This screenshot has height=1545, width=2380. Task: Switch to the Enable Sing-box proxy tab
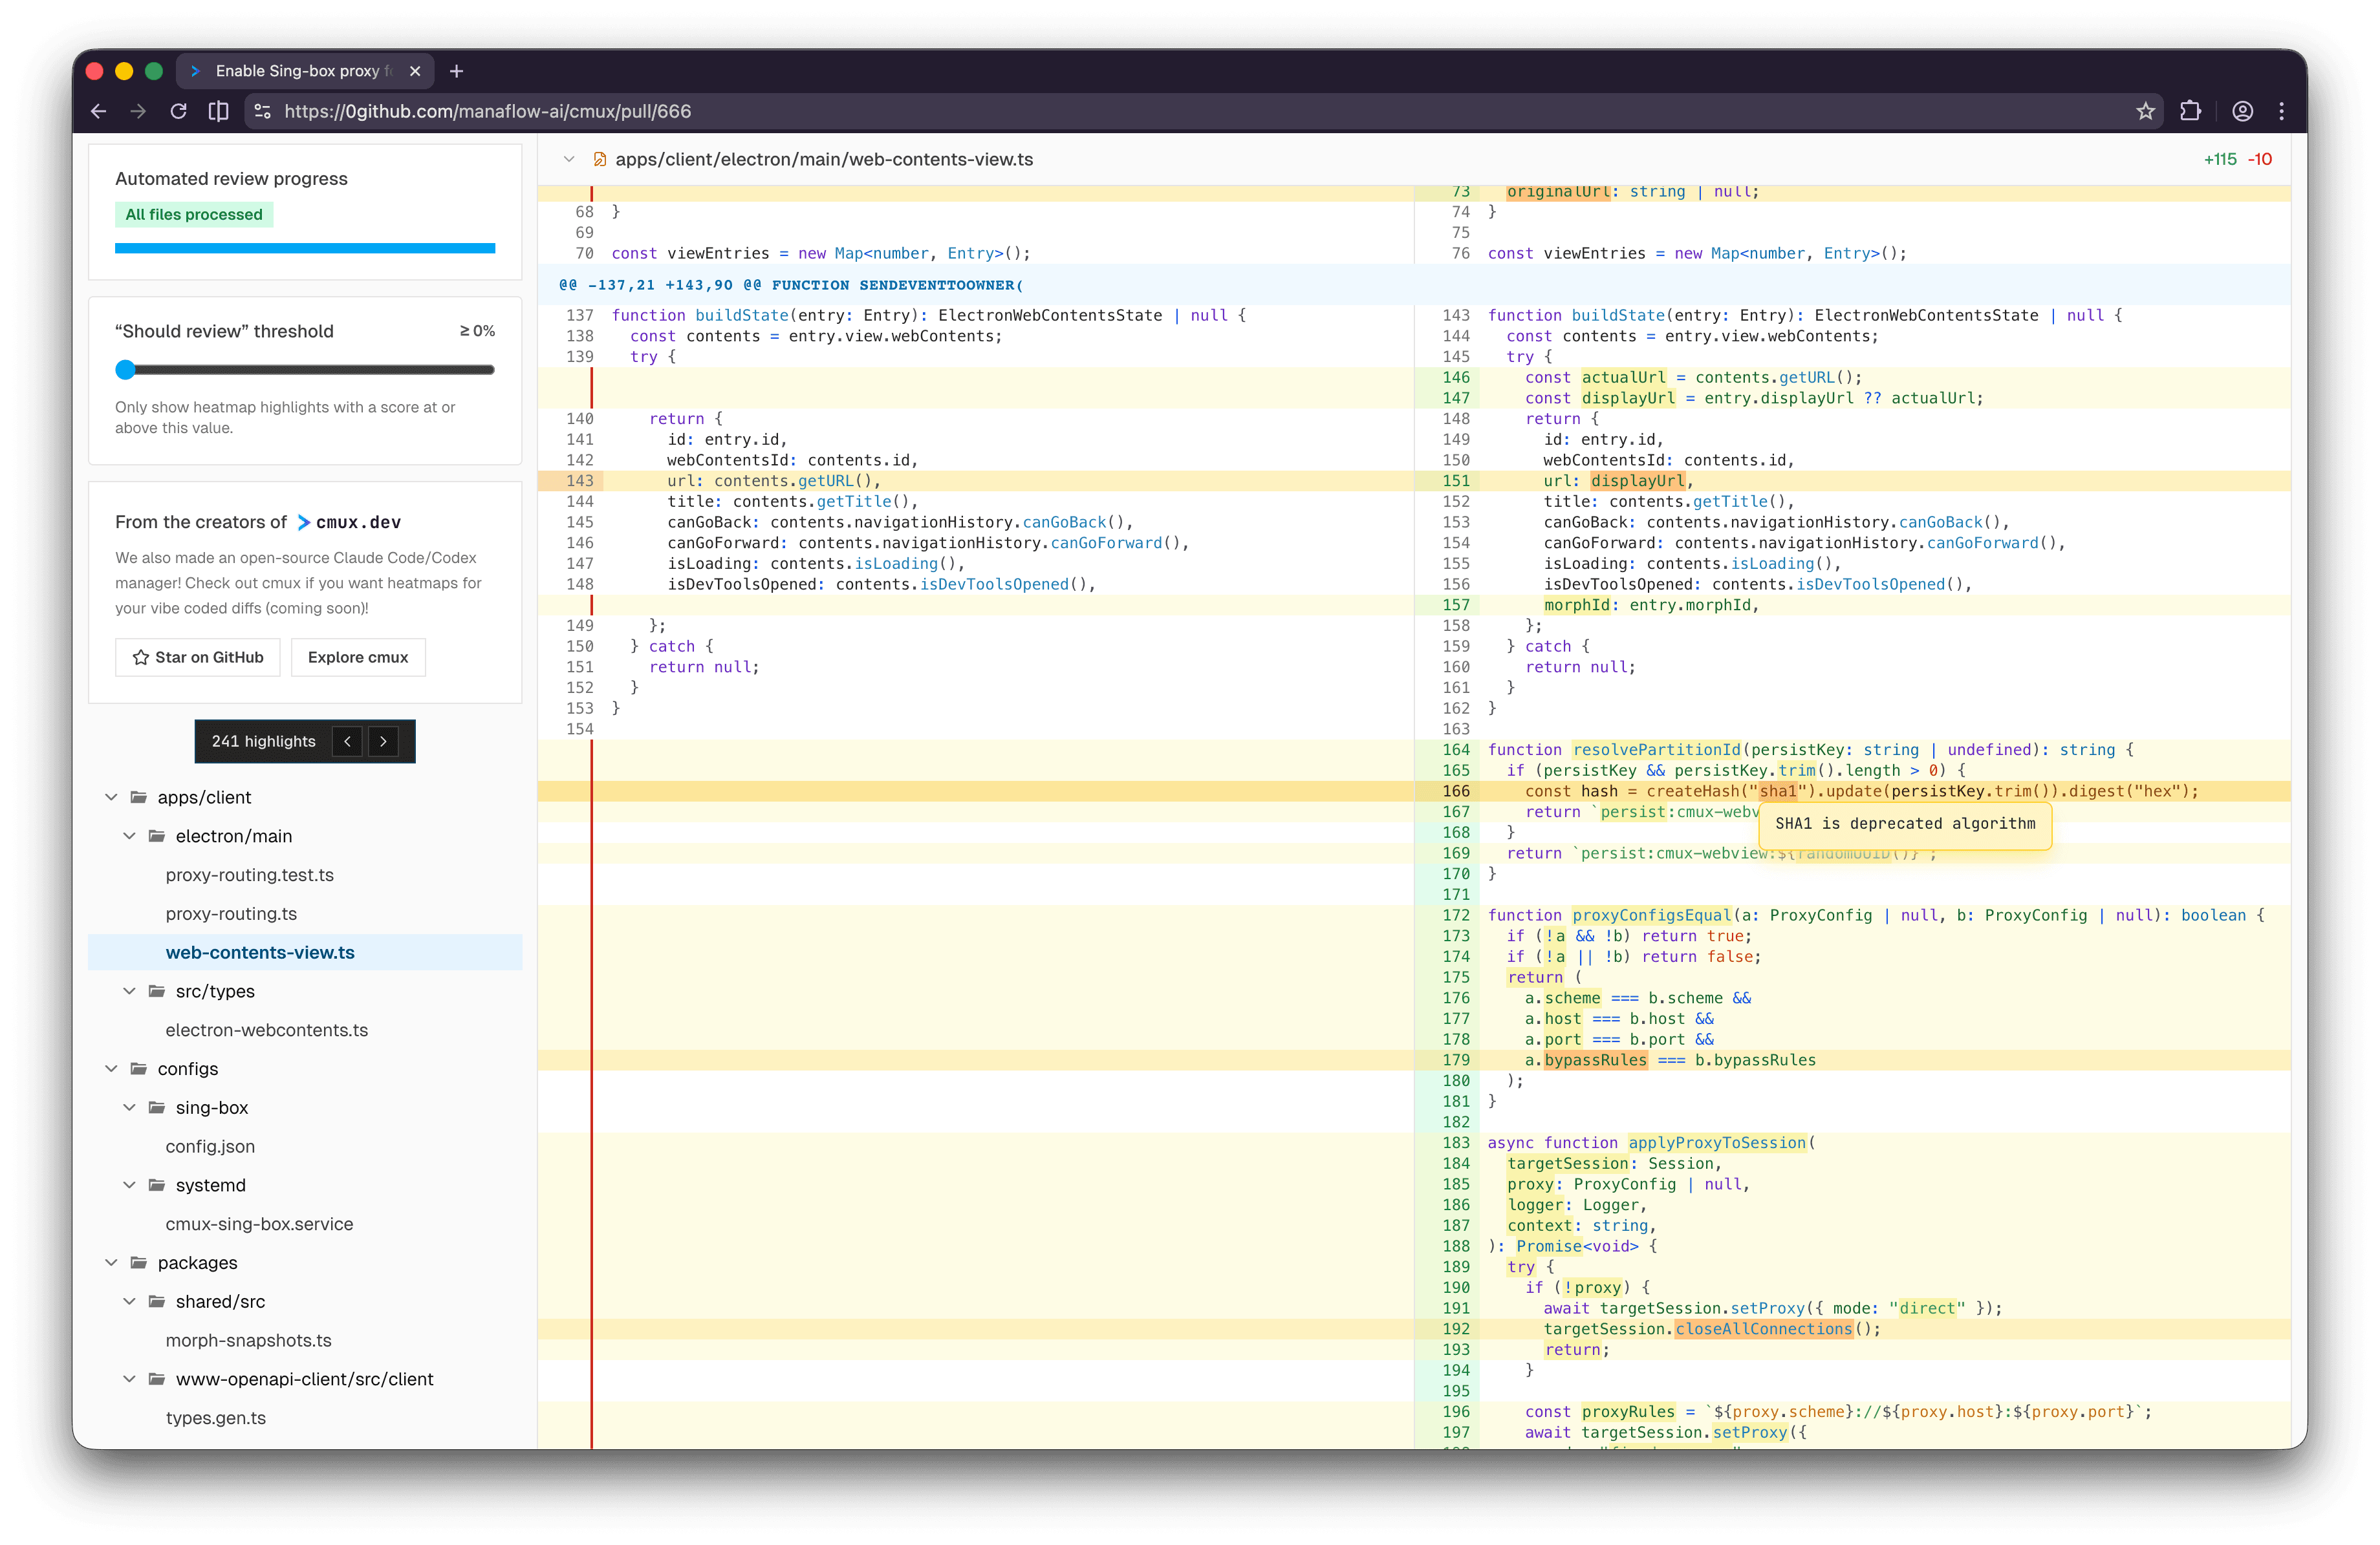click(x=300, y=71)
